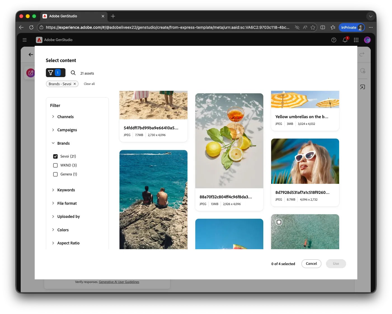Remove the Brands - Sevoi filter chip

point(75,84)
